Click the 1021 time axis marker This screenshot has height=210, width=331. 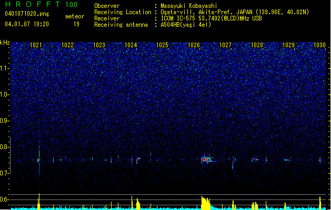(36, 45)
